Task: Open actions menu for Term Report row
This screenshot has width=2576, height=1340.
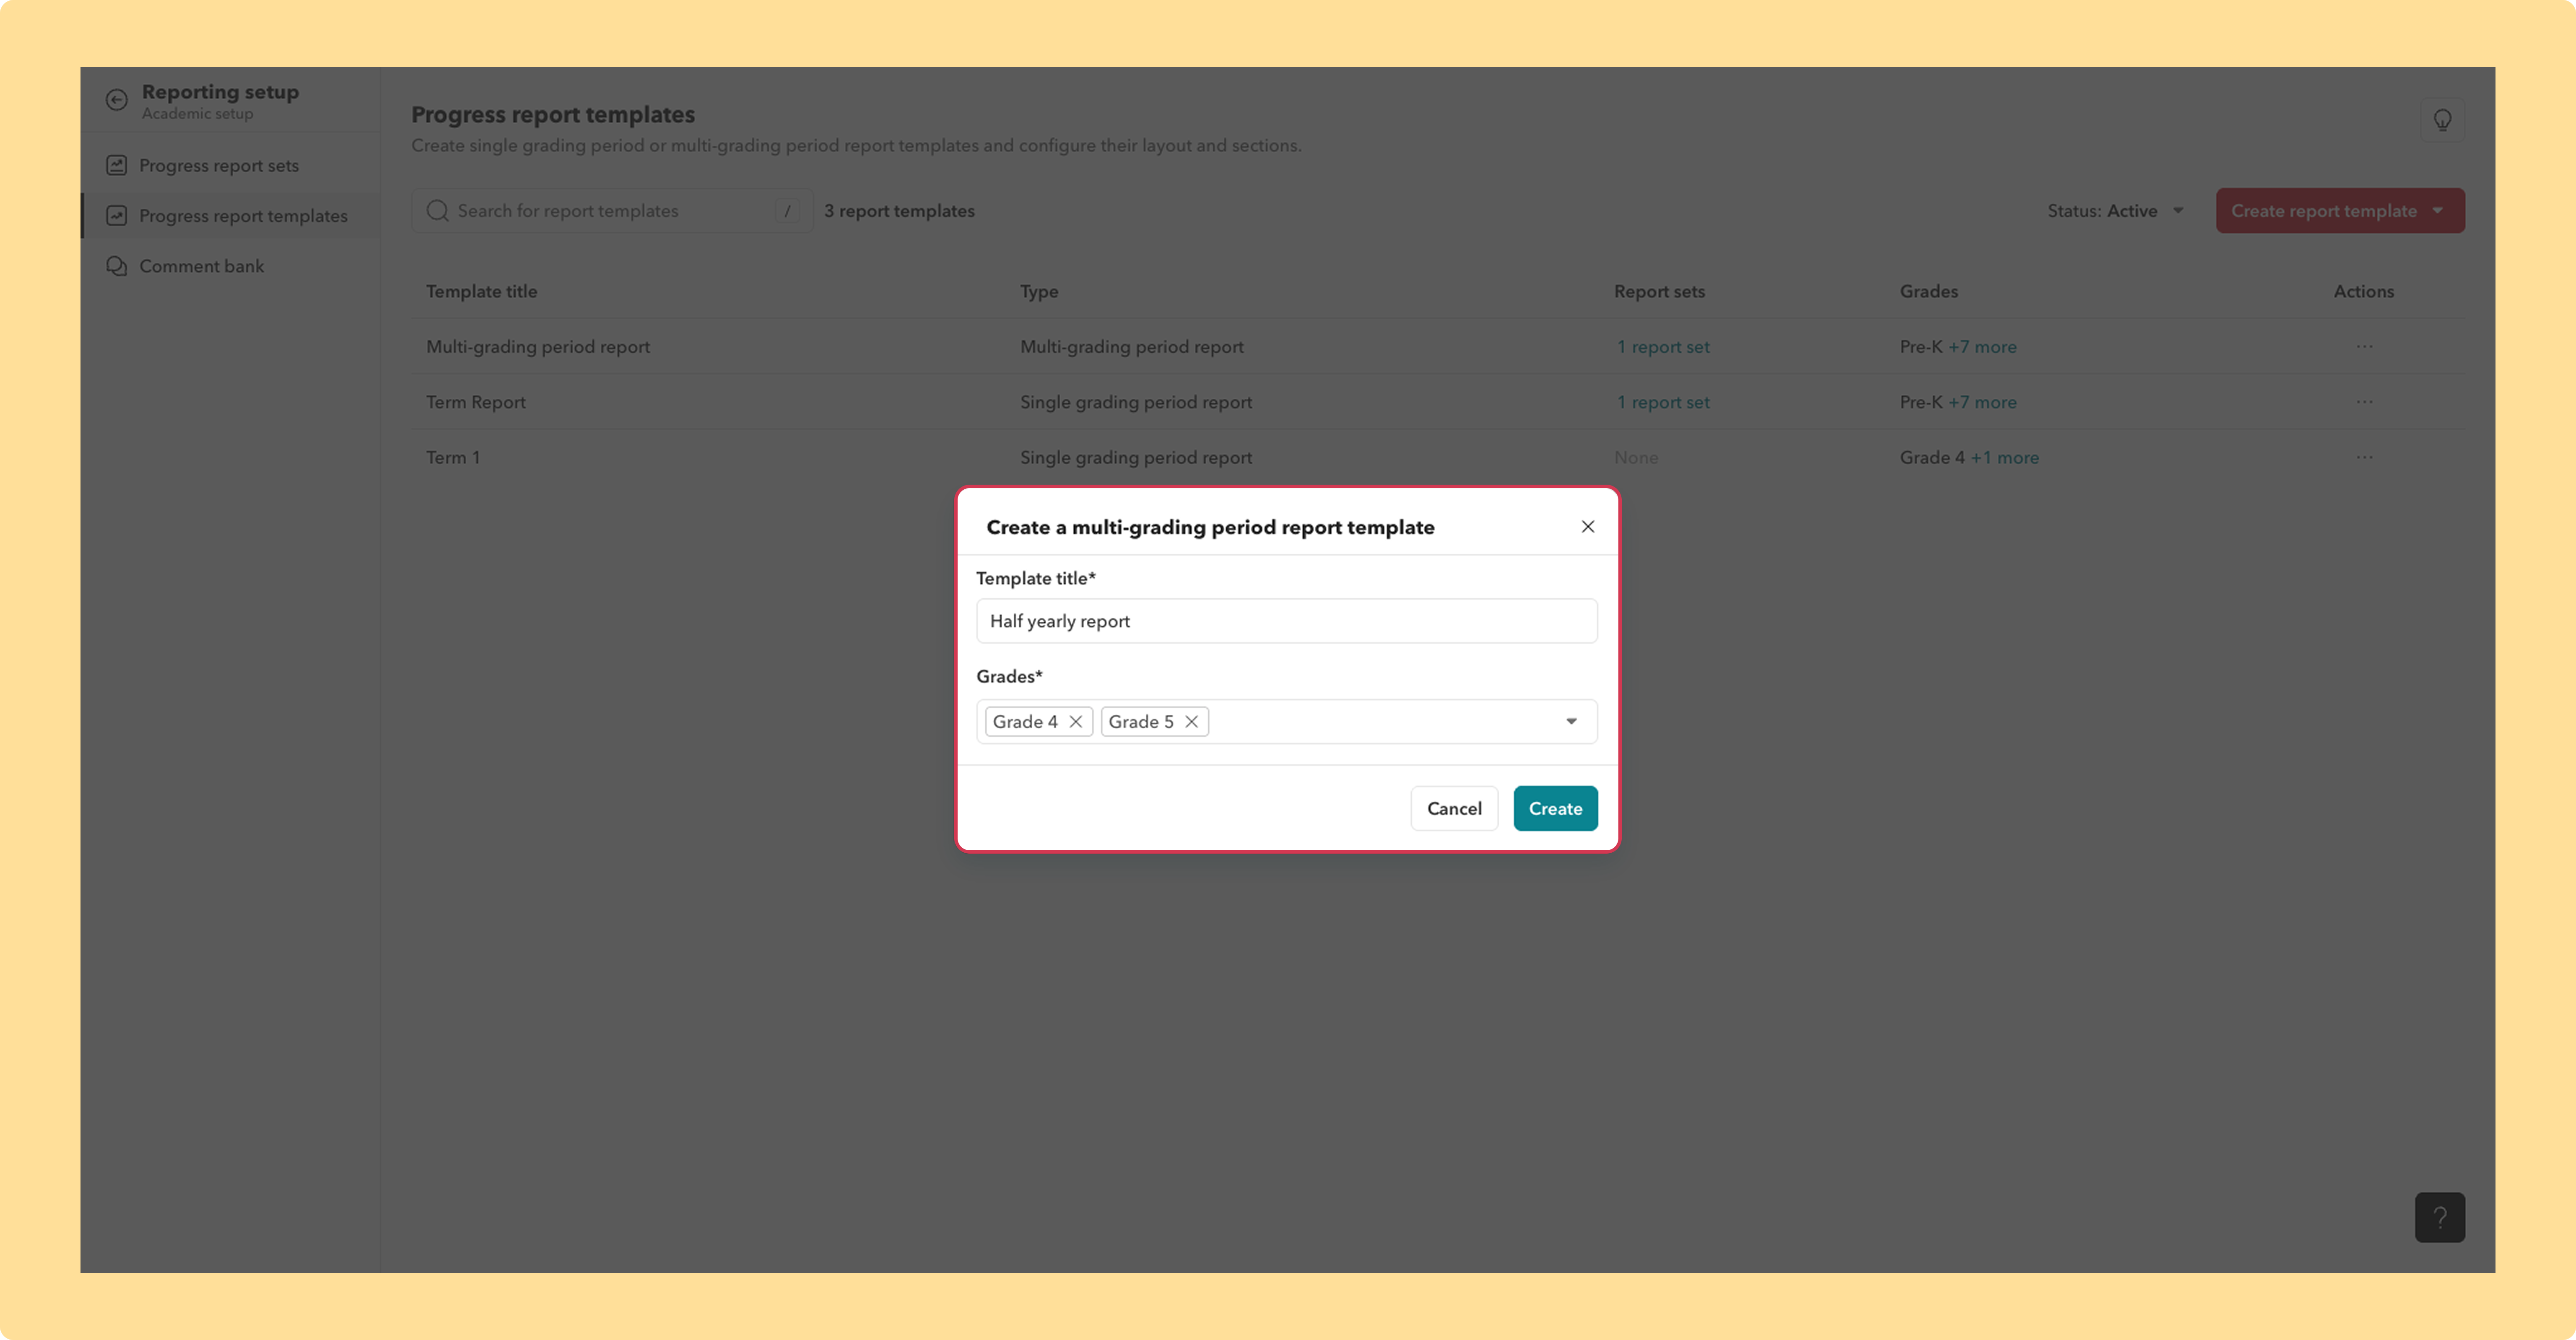Action: (x=2364, y=402)
